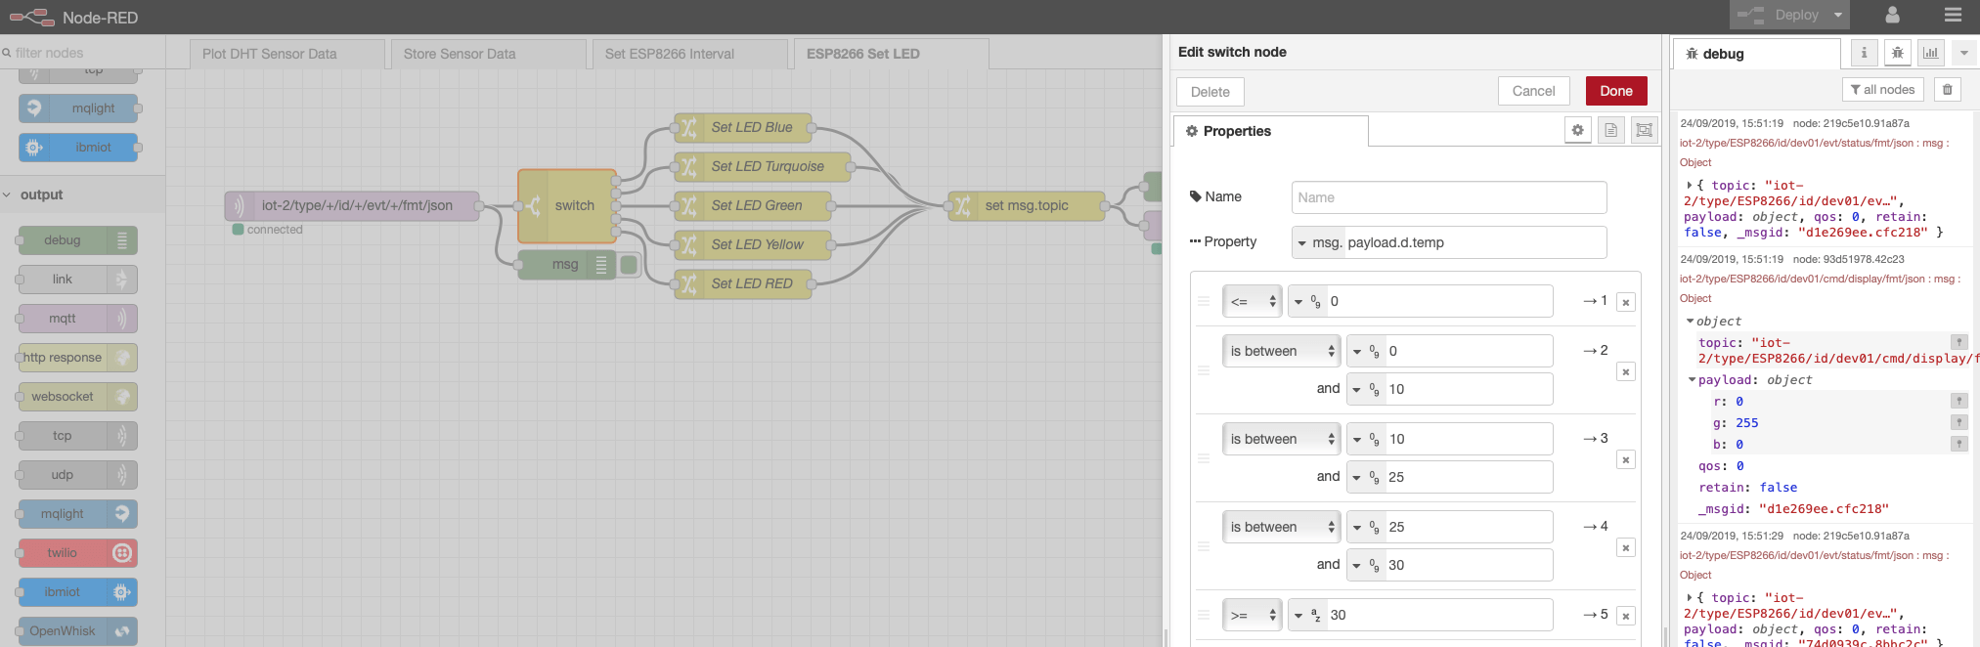Clear debug messages with trash icon

pos(1947,90)
